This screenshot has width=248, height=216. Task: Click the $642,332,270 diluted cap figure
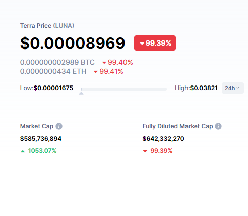pyautogui.click(x=163, y=139)
